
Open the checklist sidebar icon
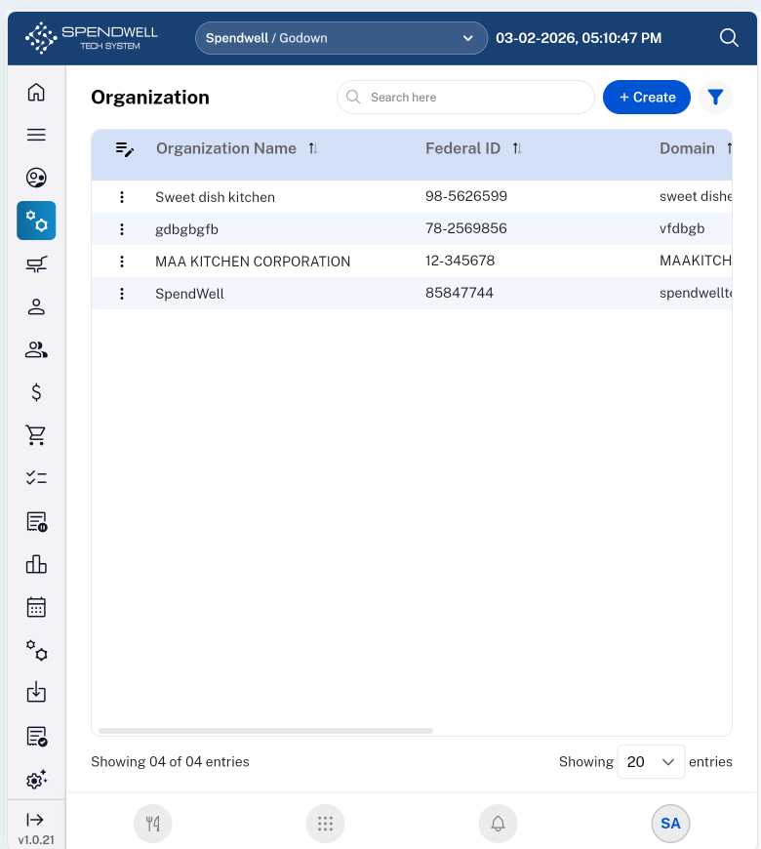click(36, 477)
